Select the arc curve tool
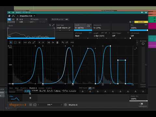 tap(29, 43)
